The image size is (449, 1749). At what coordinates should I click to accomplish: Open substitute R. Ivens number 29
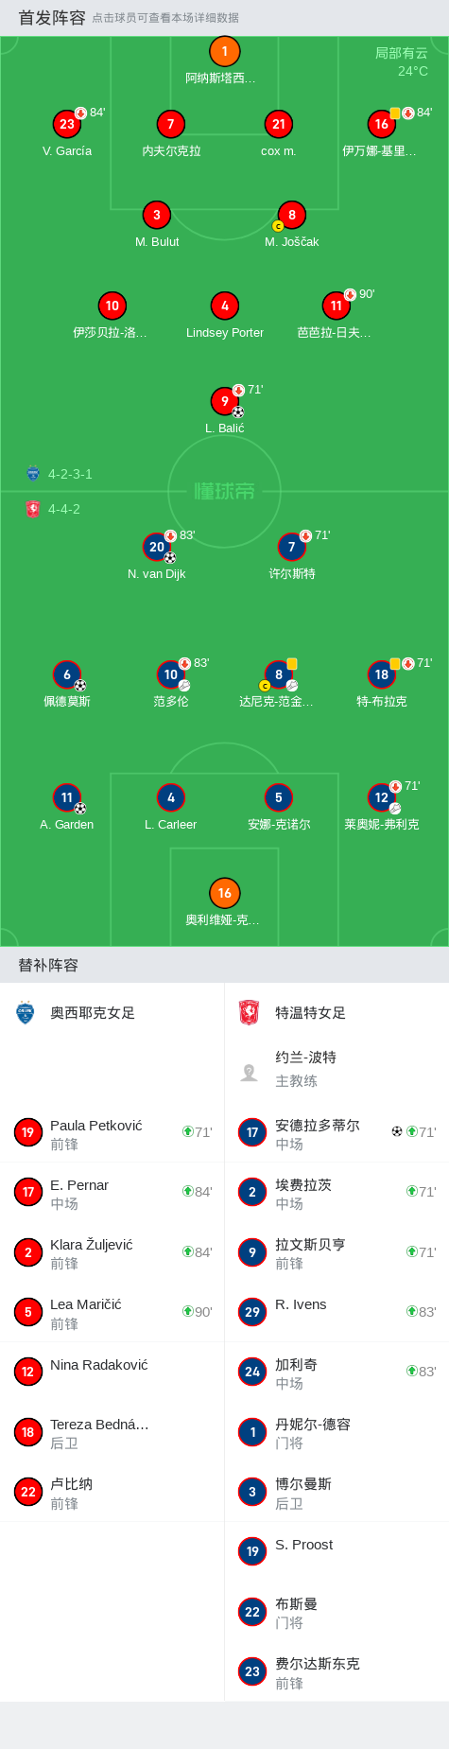337,1312
